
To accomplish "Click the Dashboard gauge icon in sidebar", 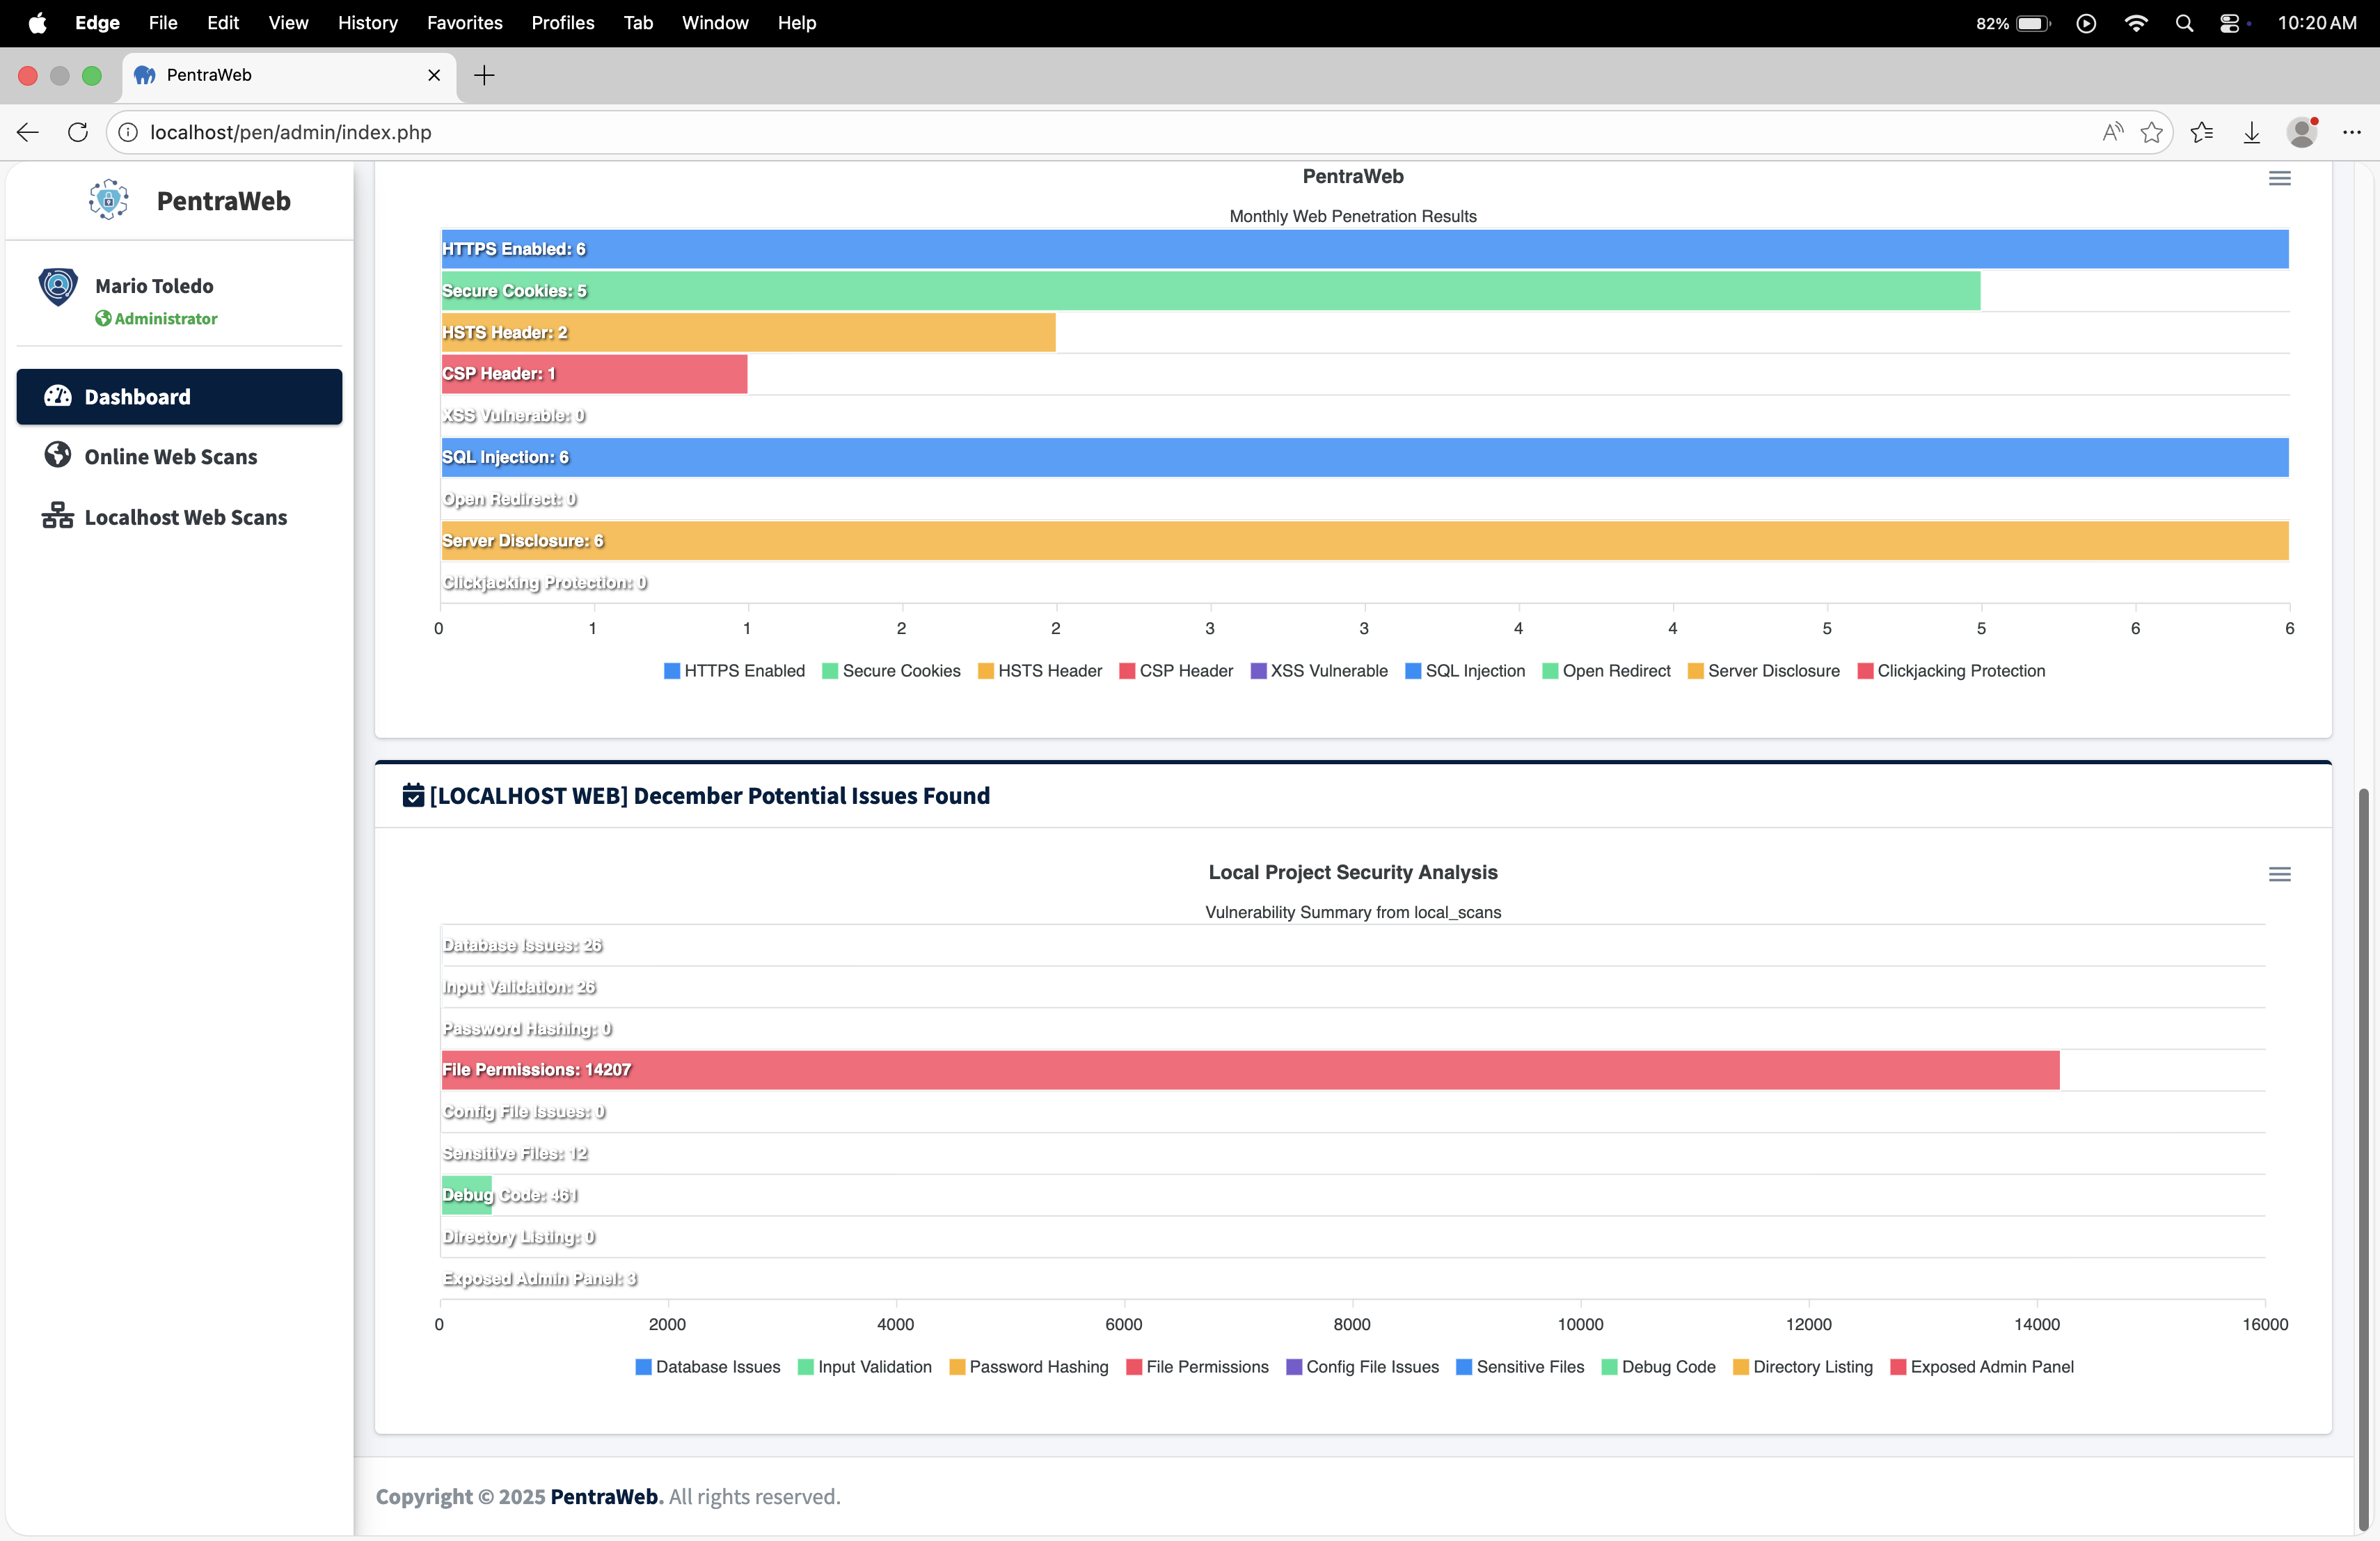I will [x=58, y=396].
